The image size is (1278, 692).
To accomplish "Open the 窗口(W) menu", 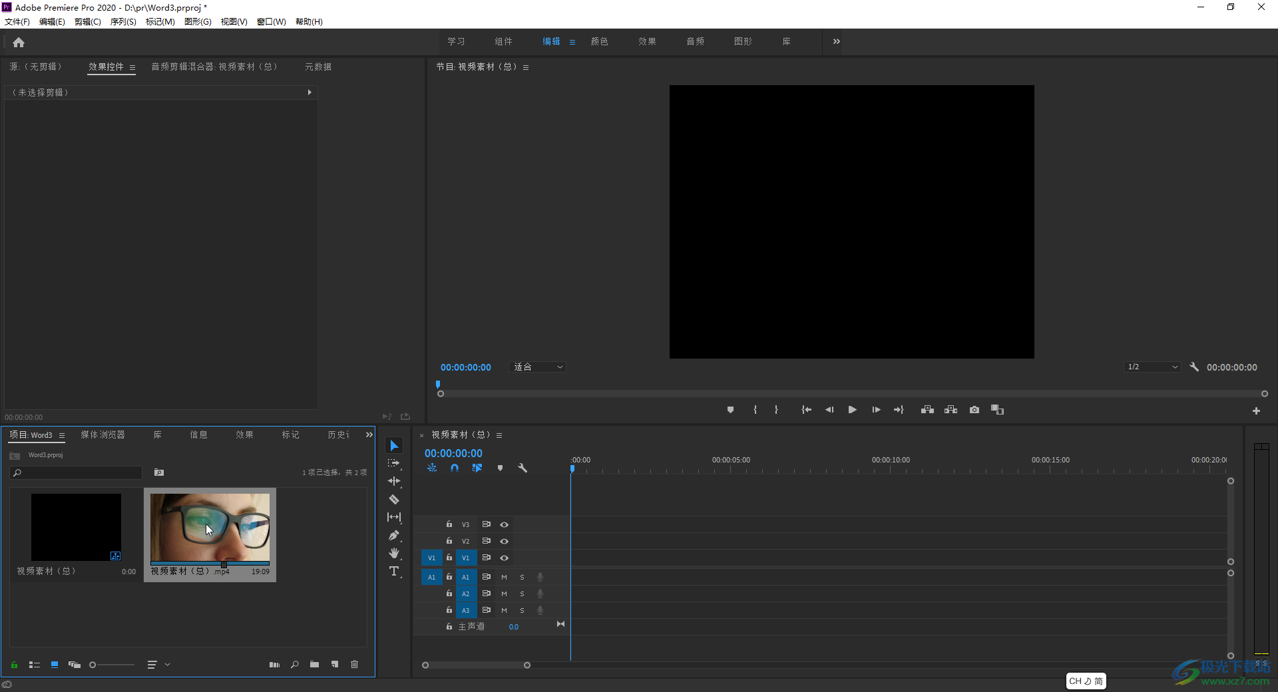I will click(272, 22).
